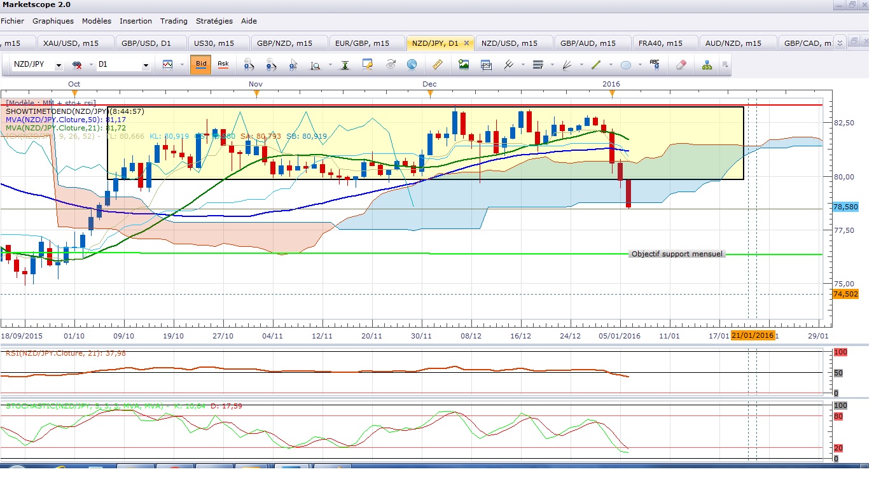Close the NZD/JPY, D1 tab
Screen dimensions: 874x495
pos(466,43)
